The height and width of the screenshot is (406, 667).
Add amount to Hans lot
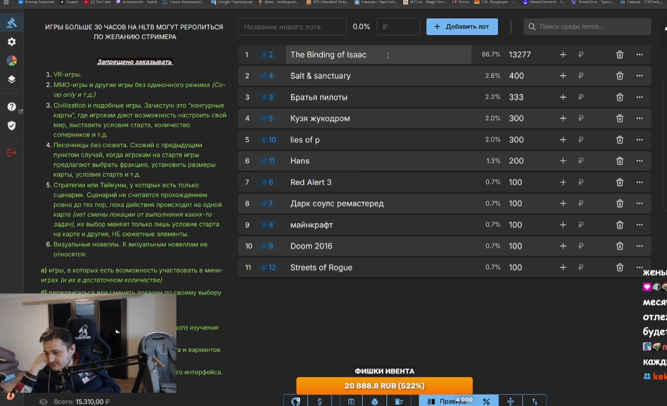(x=563, y=161)
